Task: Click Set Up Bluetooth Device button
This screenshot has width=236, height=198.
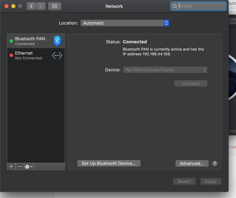Action: (109, 163)
